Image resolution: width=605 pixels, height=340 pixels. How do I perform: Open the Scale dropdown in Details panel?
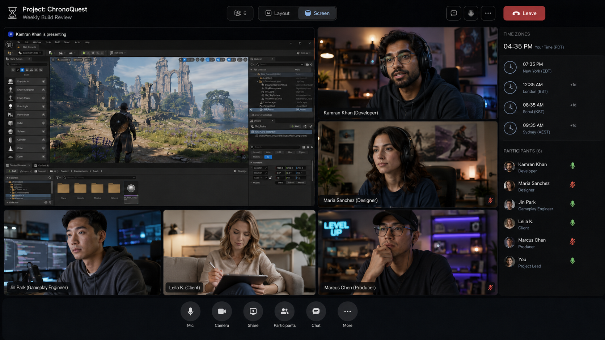click(260, 178)
